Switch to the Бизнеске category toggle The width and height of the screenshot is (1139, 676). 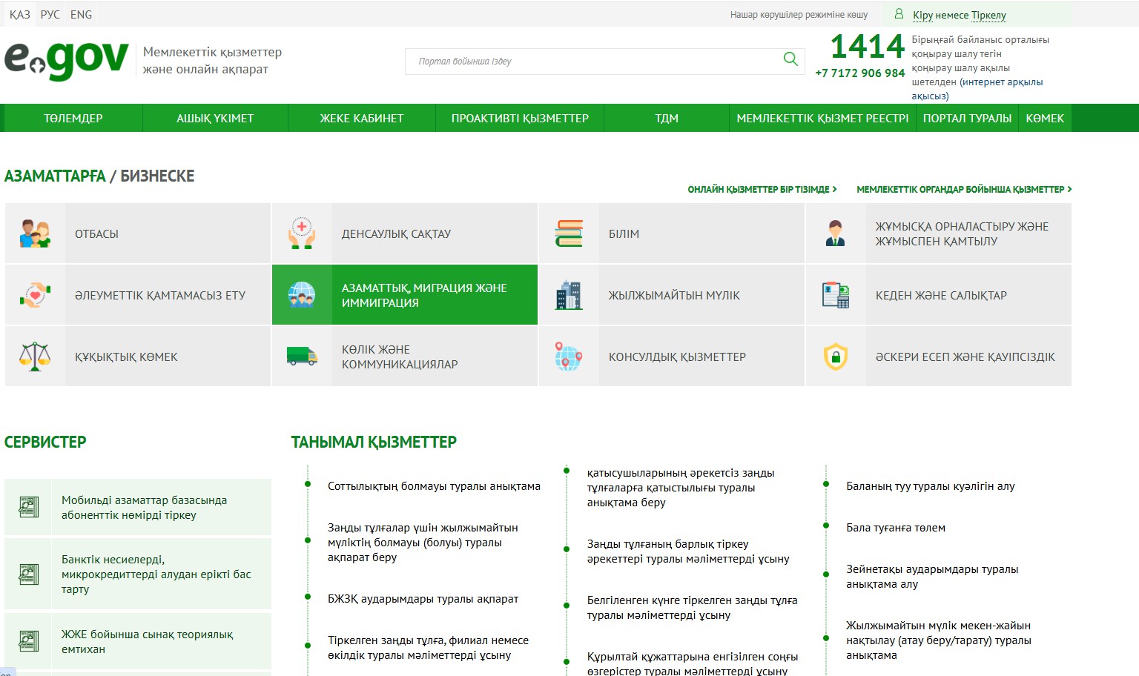pos(157,176)
